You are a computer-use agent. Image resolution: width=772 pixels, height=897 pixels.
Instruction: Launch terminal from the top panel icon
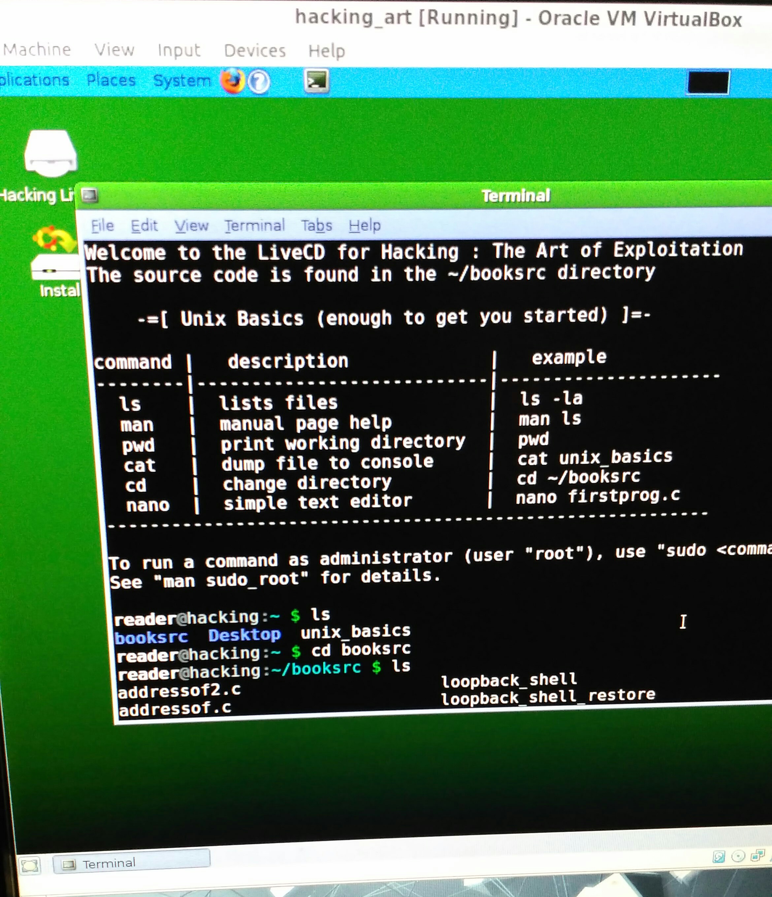tap(316, 81)
